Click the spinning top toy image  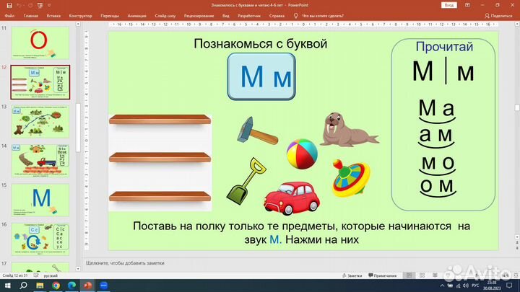351,178
